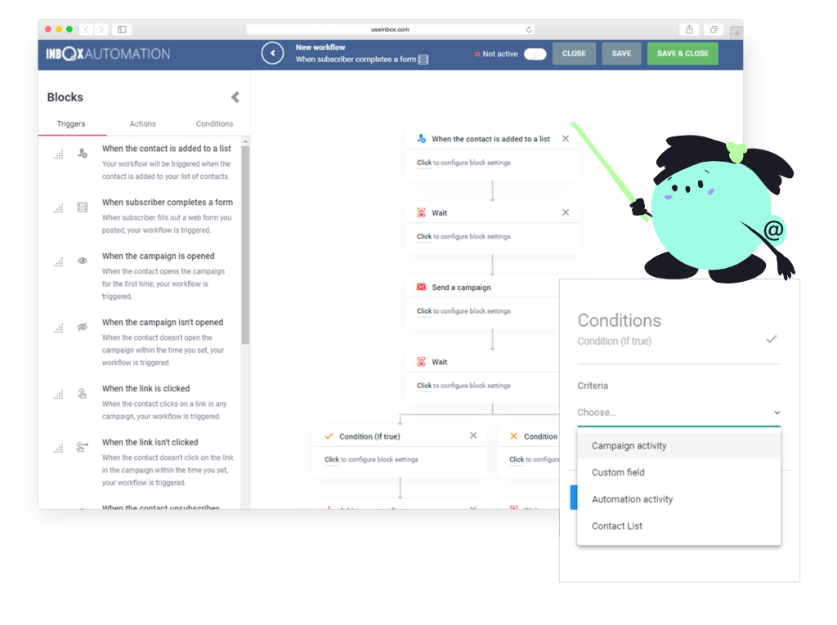
Task: Click the useinbox.com address bar
Action: click(391, 29)
